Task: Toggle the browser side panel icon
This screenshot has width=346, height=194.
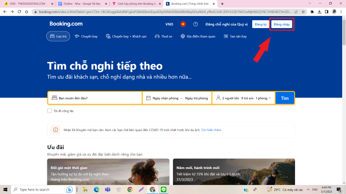Action: [327, 12]
